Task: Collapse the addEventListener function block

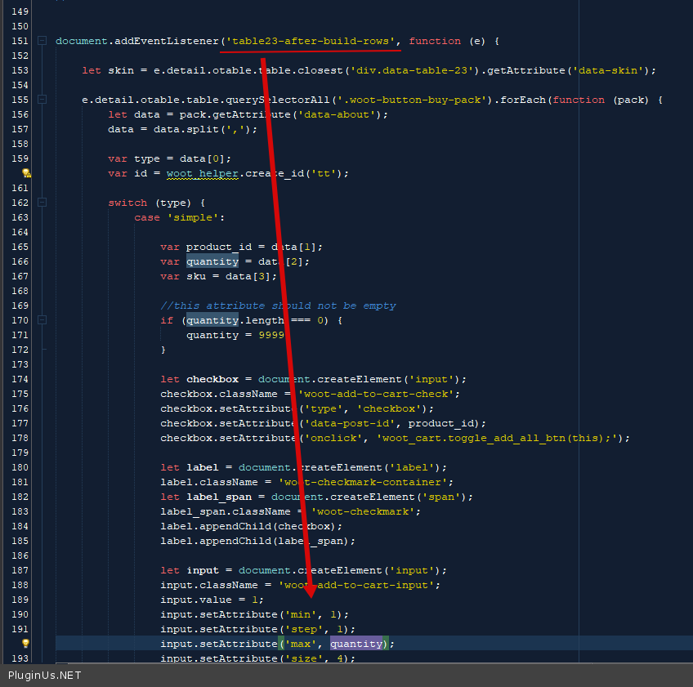Action: tap(42, 41)
